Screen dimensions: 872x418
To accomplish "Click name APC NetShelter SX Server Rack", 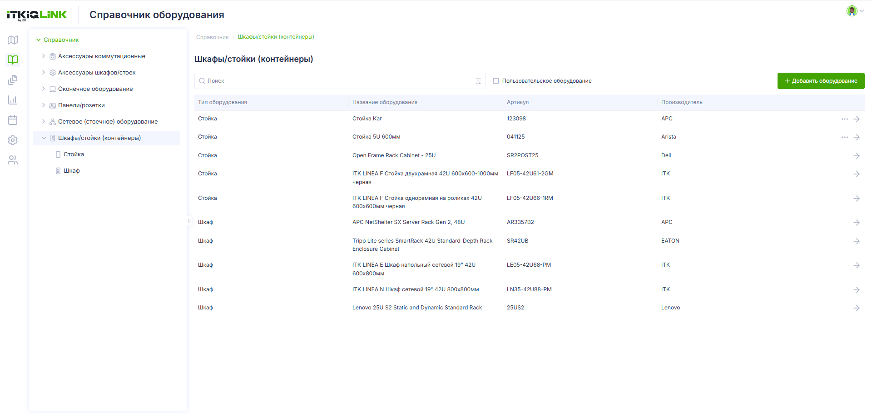I will tap(408, 222).
